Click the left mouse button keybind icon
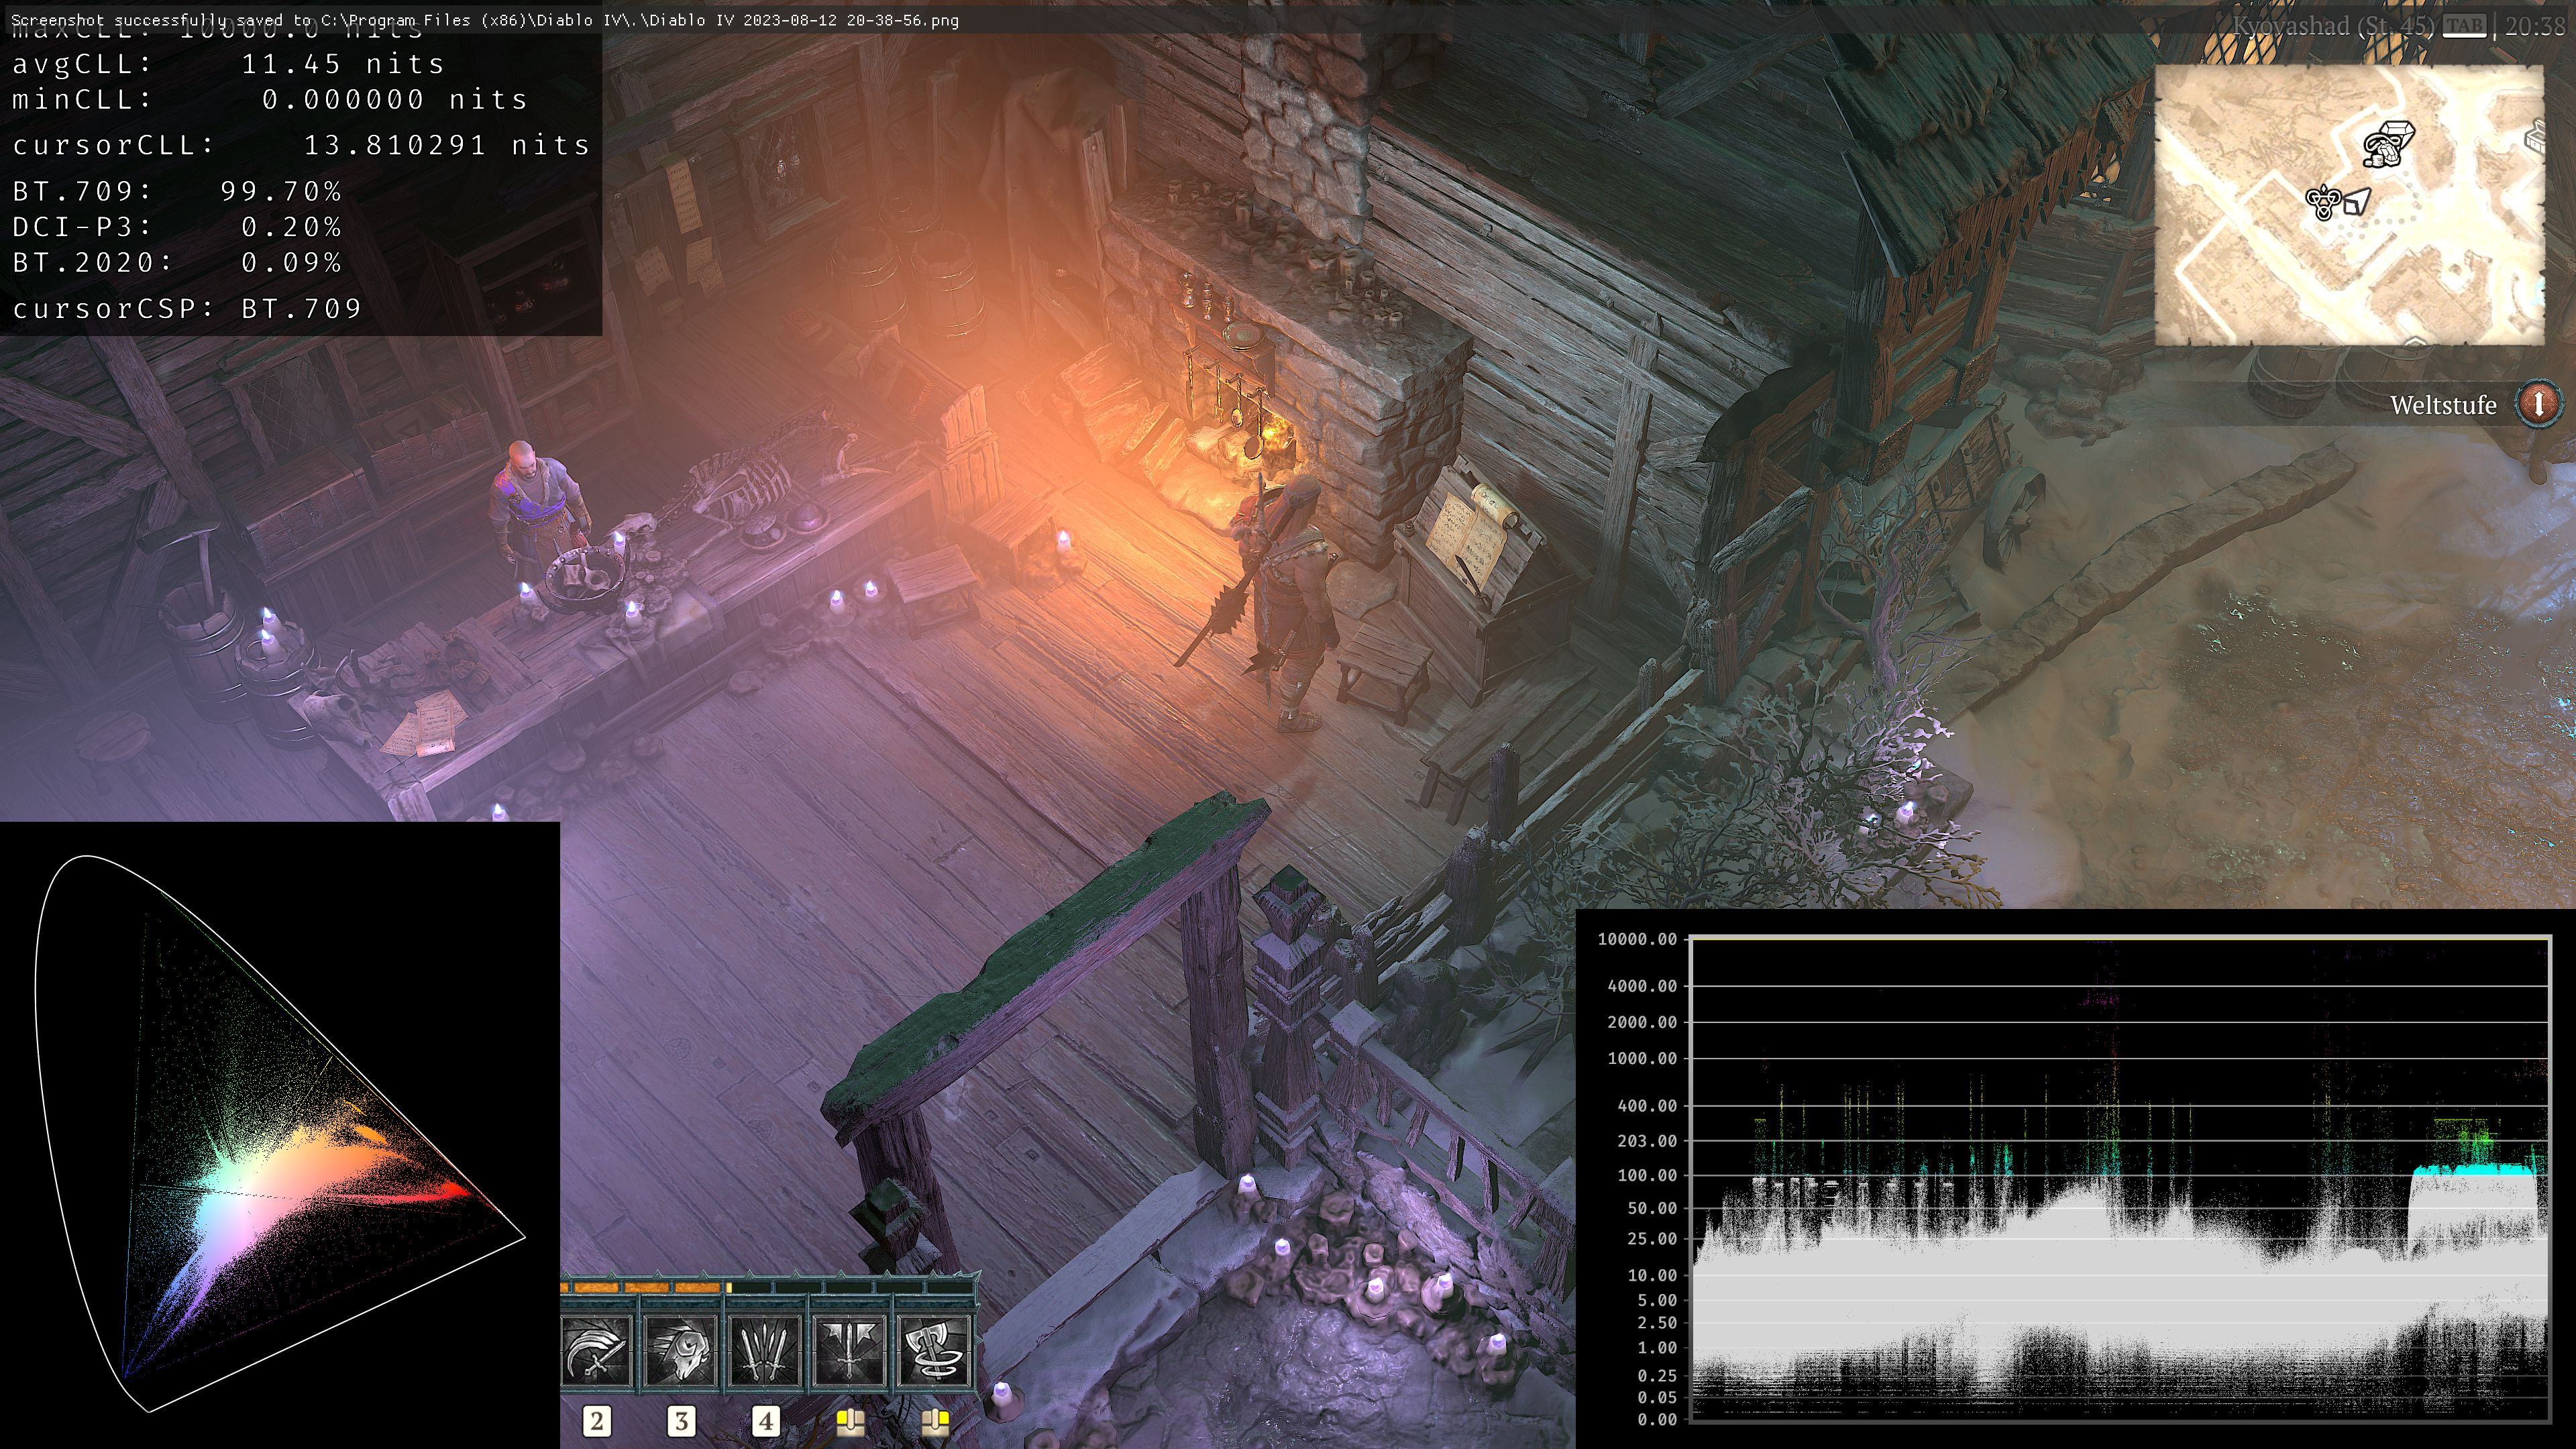 850,1421
